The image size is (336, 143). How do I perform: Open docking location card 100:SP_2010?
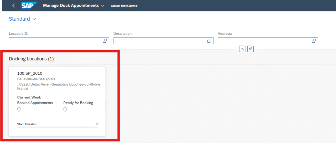coord(57,102)
